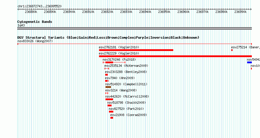The image size is (260, 138).
Task: Open esv7940 (Ahn2009) label
Action: point(120,78)
